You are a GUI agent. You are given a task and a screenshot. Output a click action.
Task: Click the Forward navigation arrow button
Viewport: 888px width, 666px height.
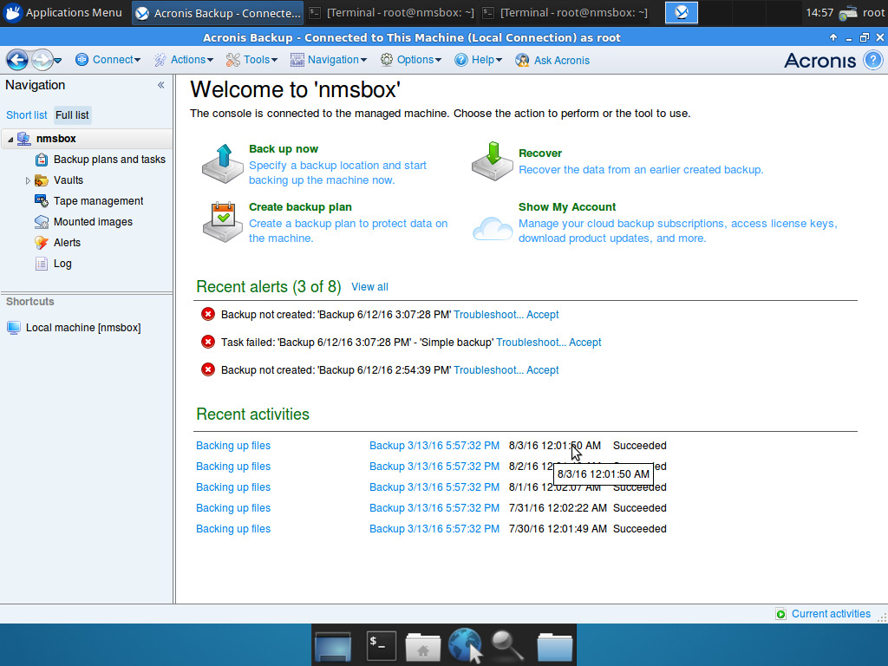pyautogui.click(x=42, y=60)
